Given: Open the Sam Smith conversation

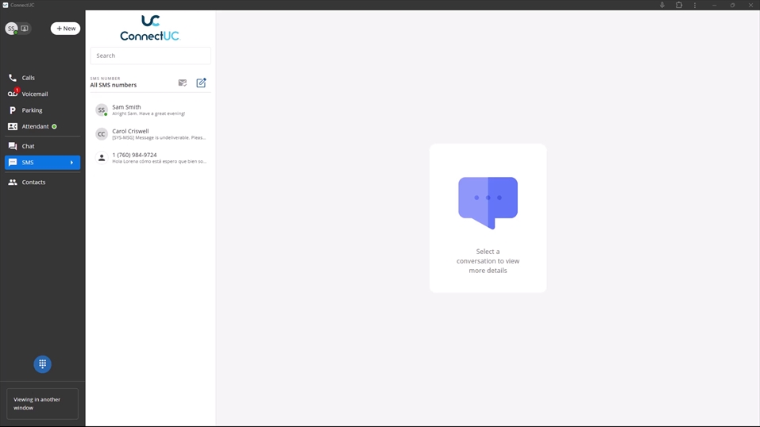Looking at the screenshot, I should click(150, 110).
